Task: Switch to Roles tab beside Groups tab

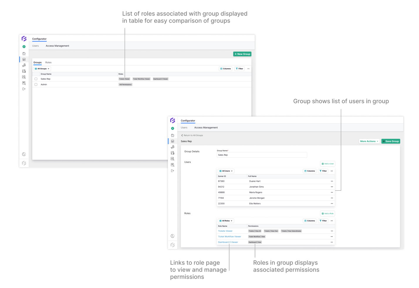Action: (x=48, y=63)
